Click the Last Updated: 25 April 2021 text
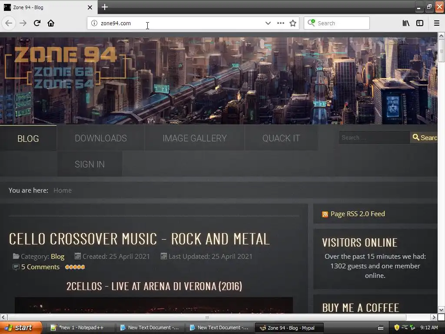The image size is (445, 334). coord(210,257)
